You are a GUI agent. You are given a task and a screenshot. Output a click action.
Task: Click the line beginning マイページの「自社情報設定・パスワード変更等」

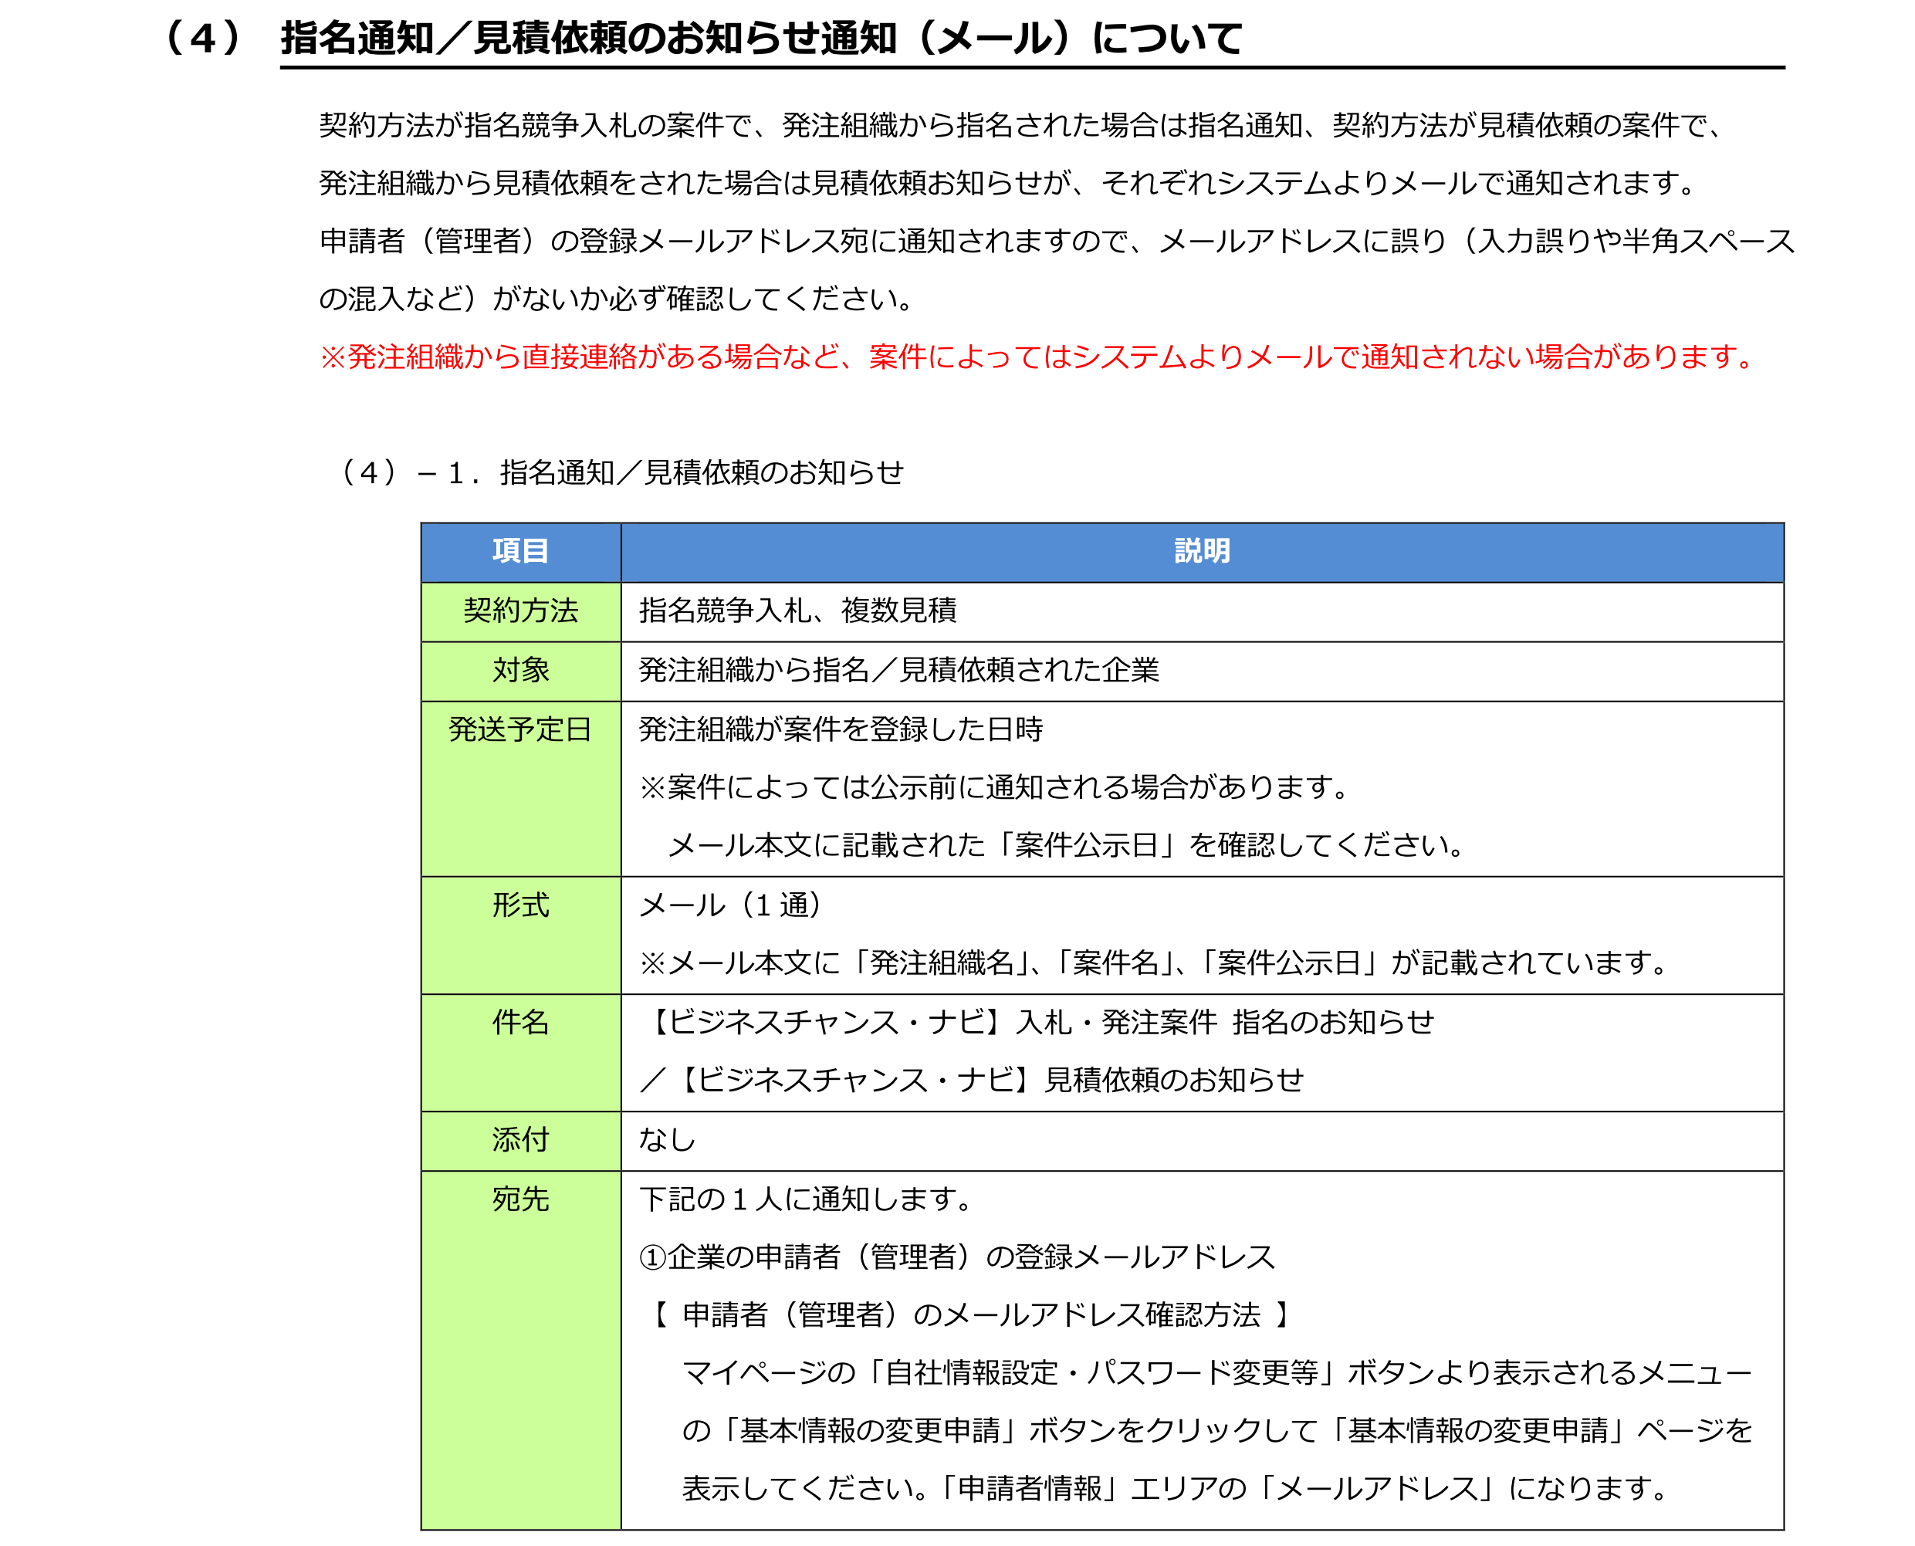pyautogui.click(x=1217, y=1374)
